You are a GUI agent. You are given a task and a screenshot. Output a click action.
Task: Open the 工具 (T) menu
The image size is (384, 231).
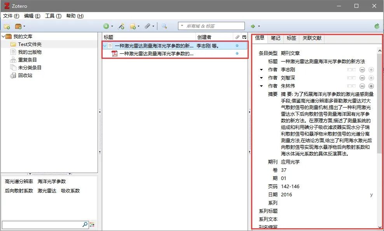[x=53, y=16]
